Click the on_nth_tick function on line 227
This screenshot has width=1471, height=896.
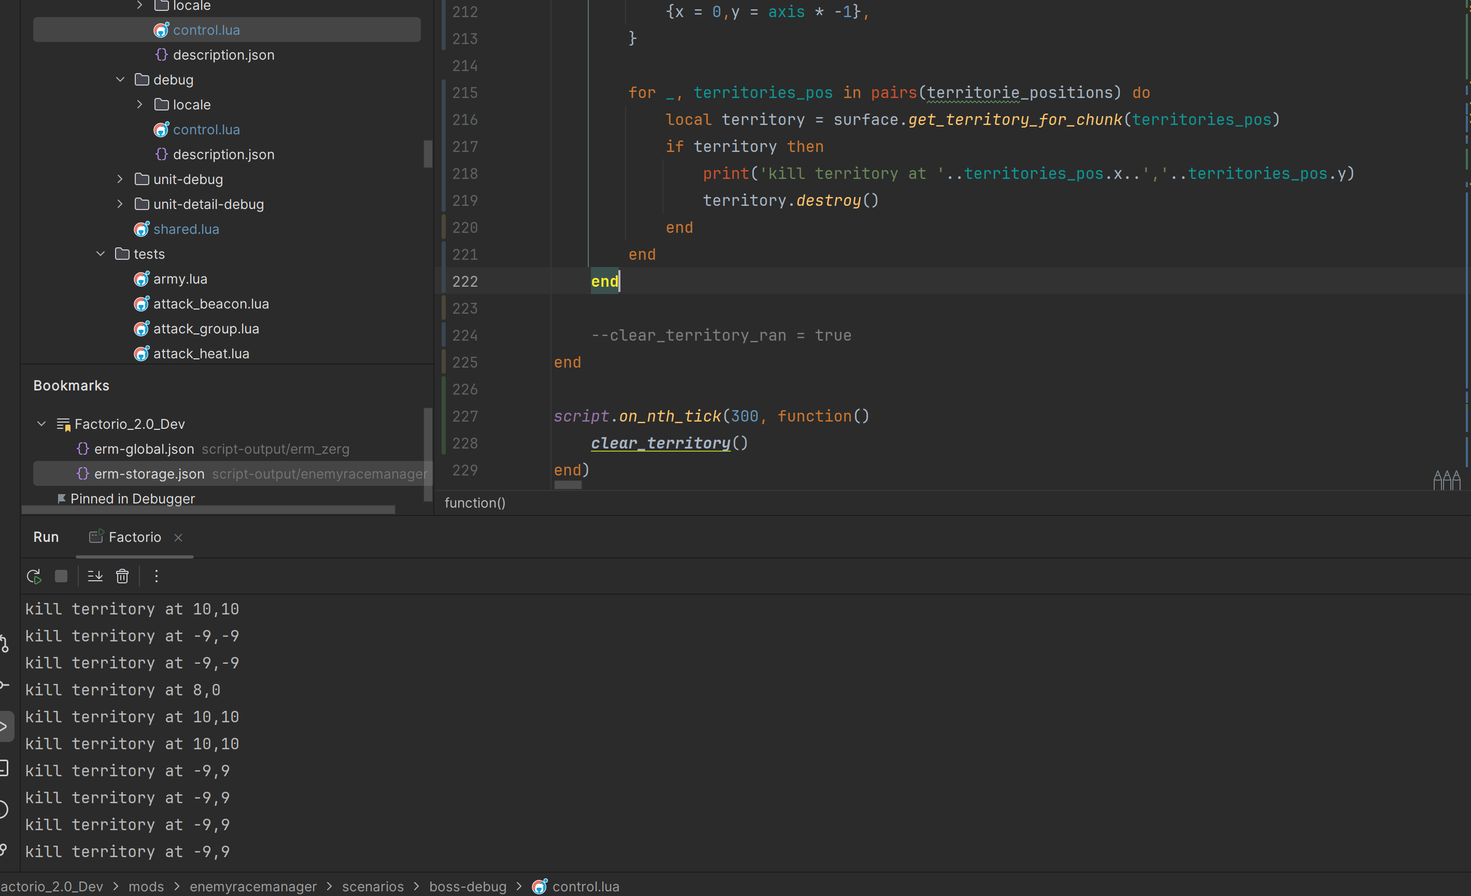pyautogui.click(x=670, y=416)
